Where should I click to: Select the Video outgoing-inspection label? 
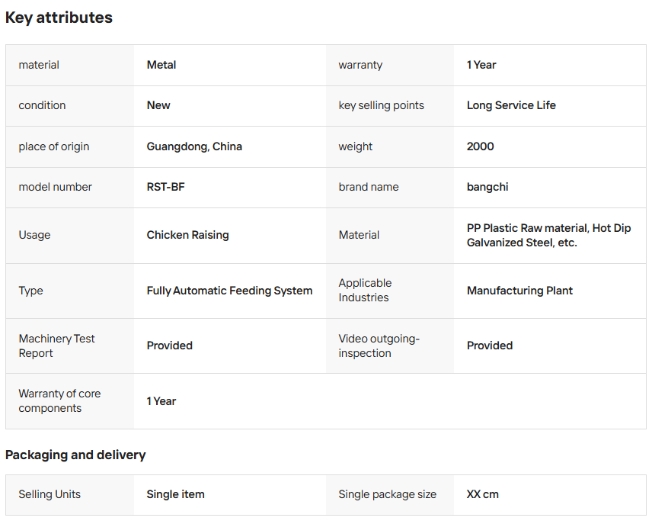(379, 346)
